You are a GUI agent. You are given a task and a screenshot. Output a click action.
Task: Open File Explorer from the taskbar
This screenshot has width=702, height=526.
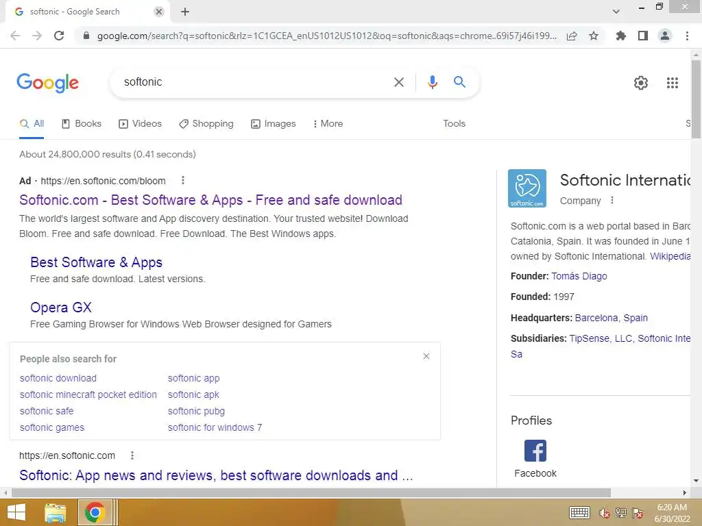click(x=56, y=512)
